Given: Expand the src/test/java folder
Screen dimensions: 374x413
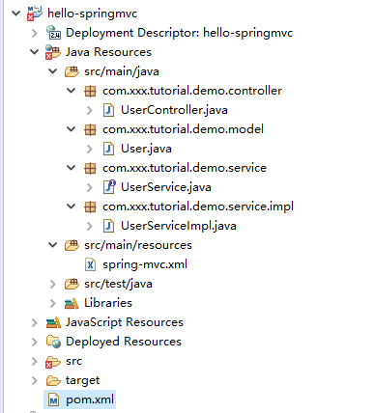Looking at the screenshot, I should pyautogui.click(x=53, y=284).
